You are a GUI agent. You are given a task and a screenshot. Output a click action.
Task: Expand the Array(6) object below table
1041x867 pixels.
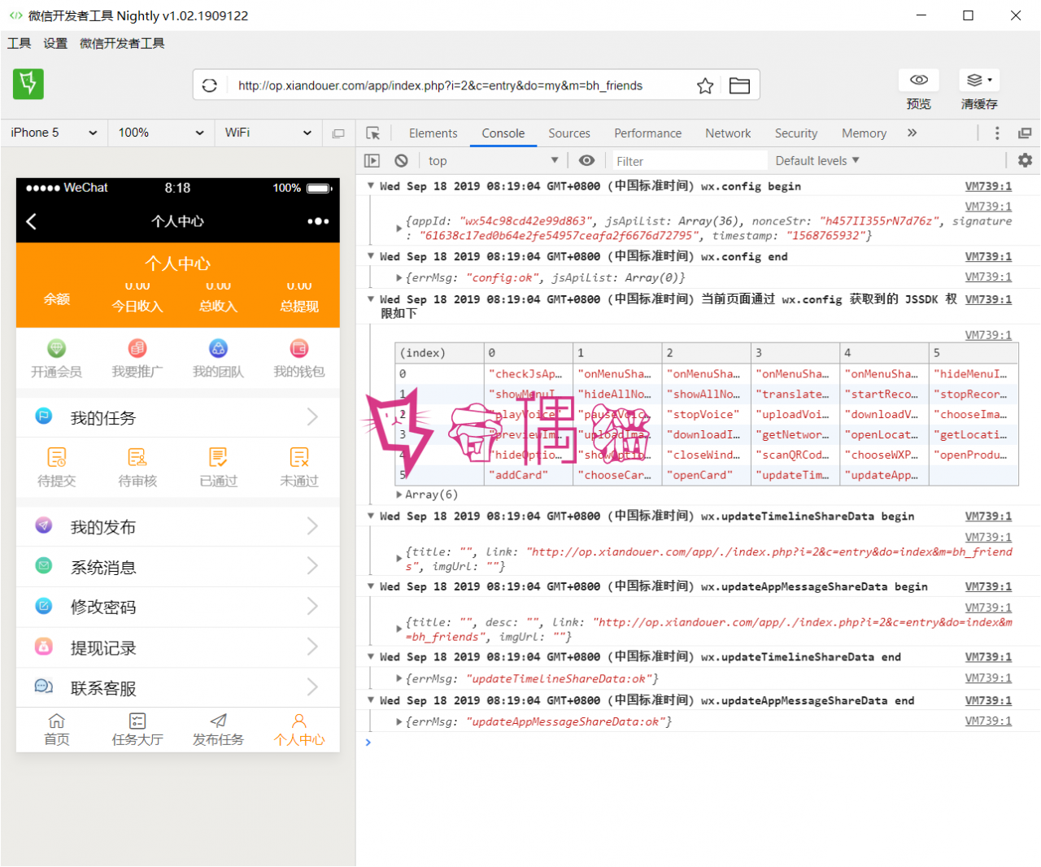pos(399,494)
